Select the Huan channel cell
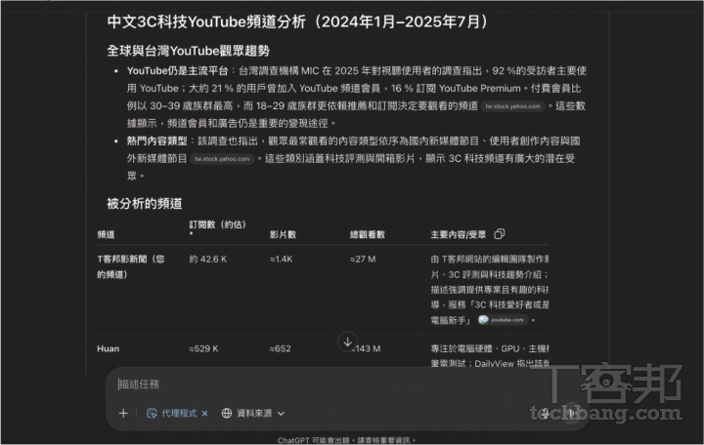This screenshot has width=704, height=445. tap(109, 348)
